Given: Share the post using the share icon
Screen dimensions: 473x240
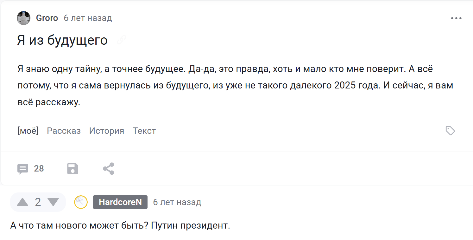Looking at the screenshot, I should coord(109,169).
